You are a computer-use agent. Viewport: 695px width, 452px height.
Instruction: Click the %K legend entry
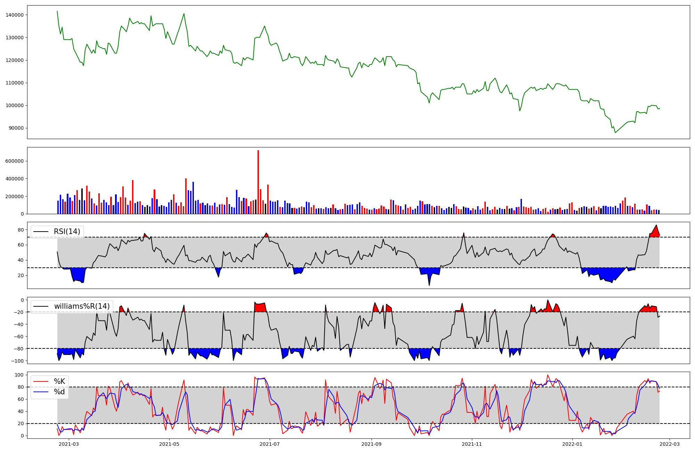[x=59, y=381]
